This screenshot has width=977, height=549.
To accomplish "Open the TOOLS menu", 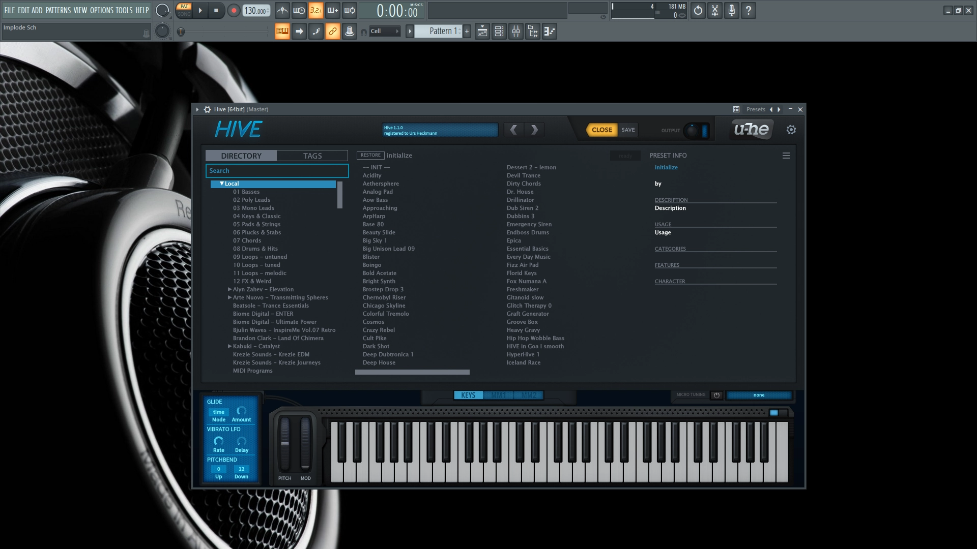I will point(124,10).
